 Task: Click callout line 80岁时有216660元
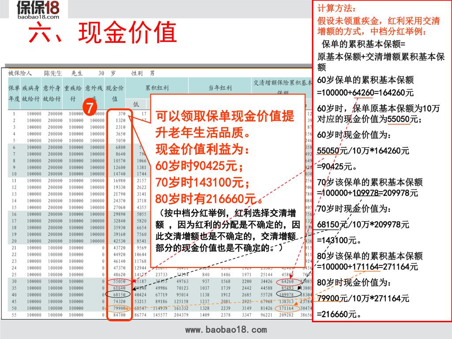pos(209,199)
